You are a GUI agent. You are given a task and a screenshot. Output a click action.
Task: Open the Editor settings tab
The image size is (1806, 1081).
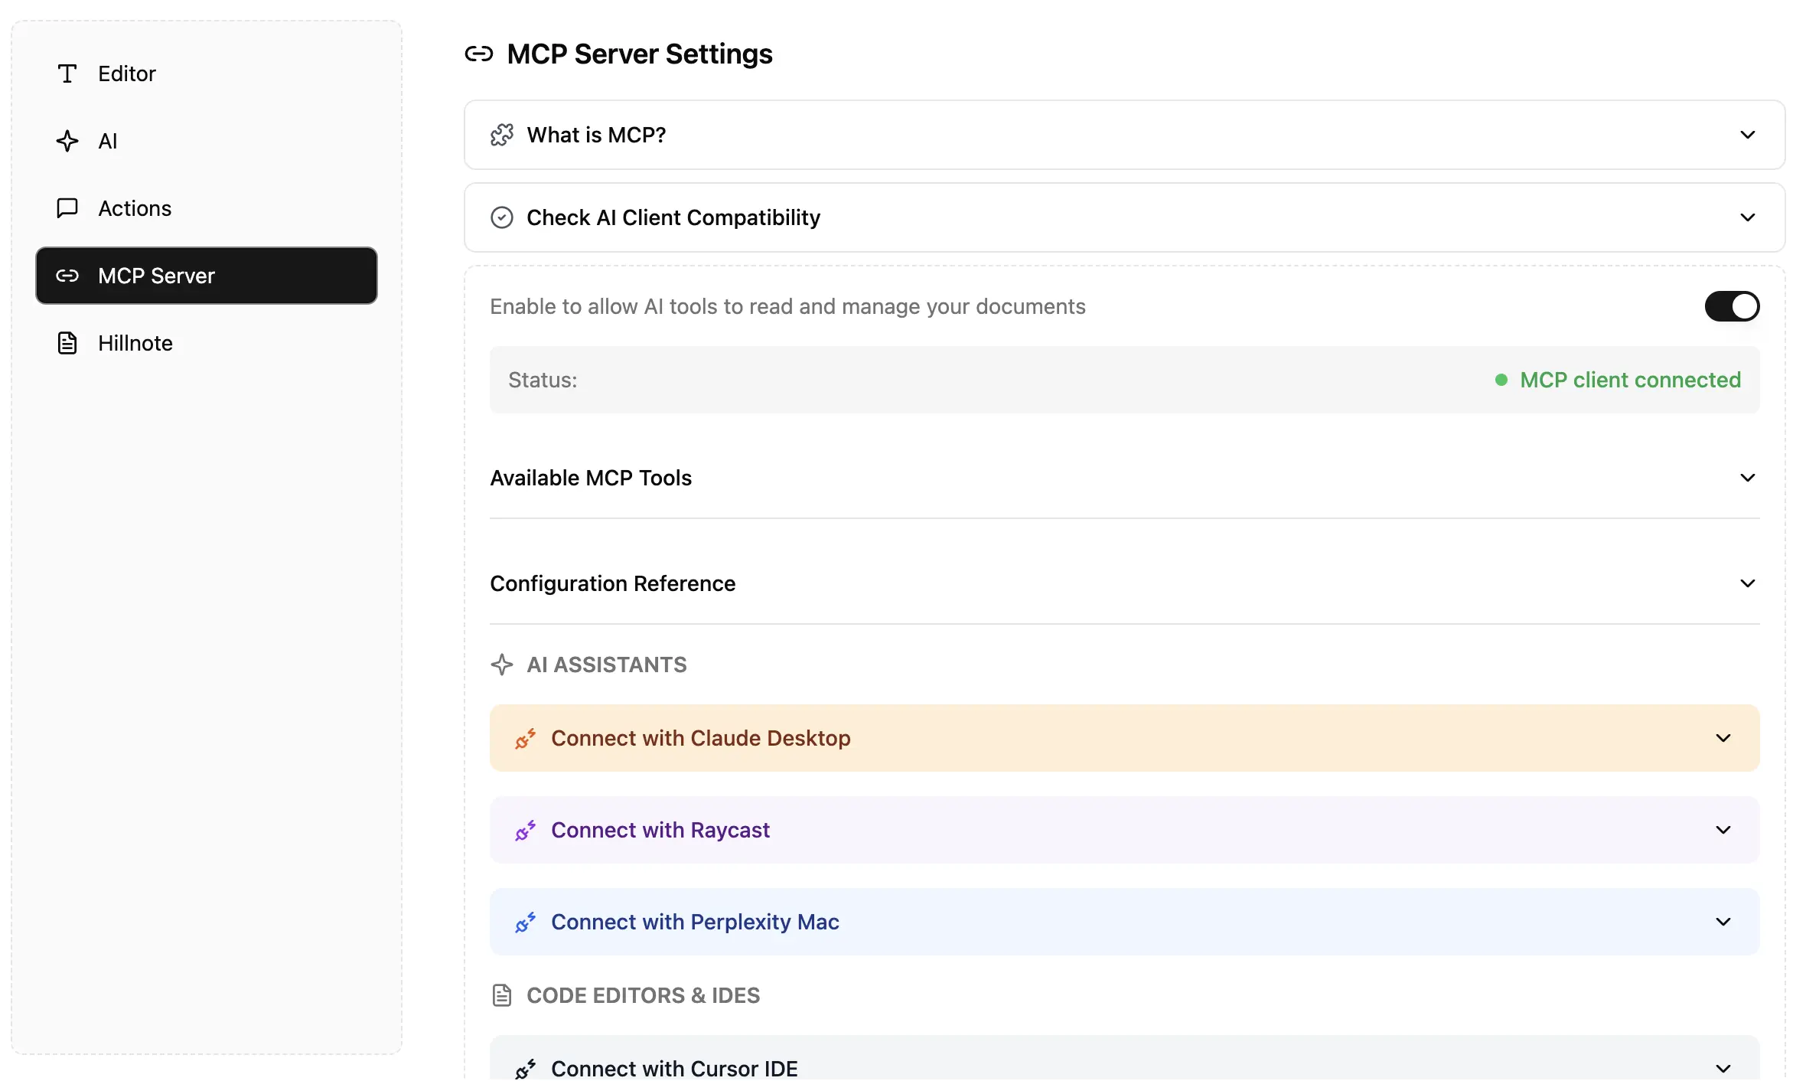(127, 73)
